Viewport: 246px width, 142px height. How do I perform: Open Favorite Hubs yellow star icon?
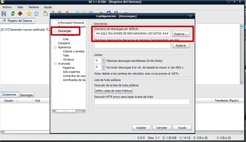pos(29,14)
